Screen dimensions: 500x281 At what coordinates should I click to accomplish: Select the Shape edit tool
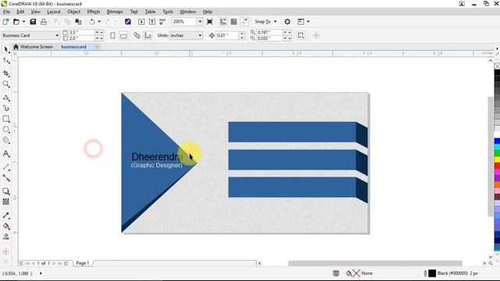click(6, 60)
